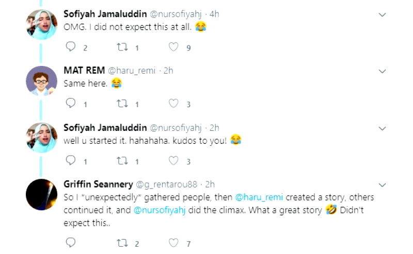
Task: Click MAT REM's cartoon avatar
Action: coord(42,81)
